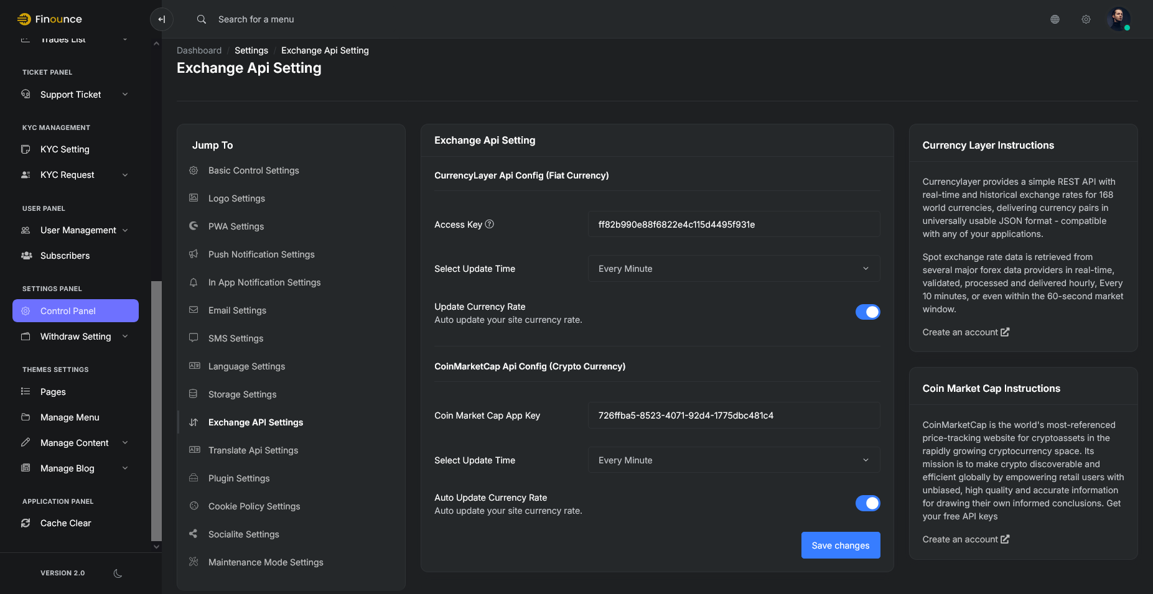Image resolution: width=1153 pixels, height=594 pixels.
Task: Open Plugin Settings
Action: [239, 478]
